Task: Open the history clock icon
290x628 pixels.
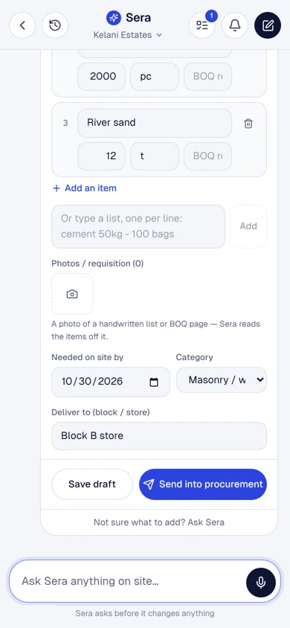Action: click(x=55, y=25)
